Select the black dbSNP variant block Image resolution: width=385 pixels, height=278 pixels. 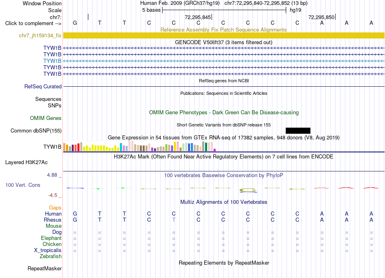(298, 130)
